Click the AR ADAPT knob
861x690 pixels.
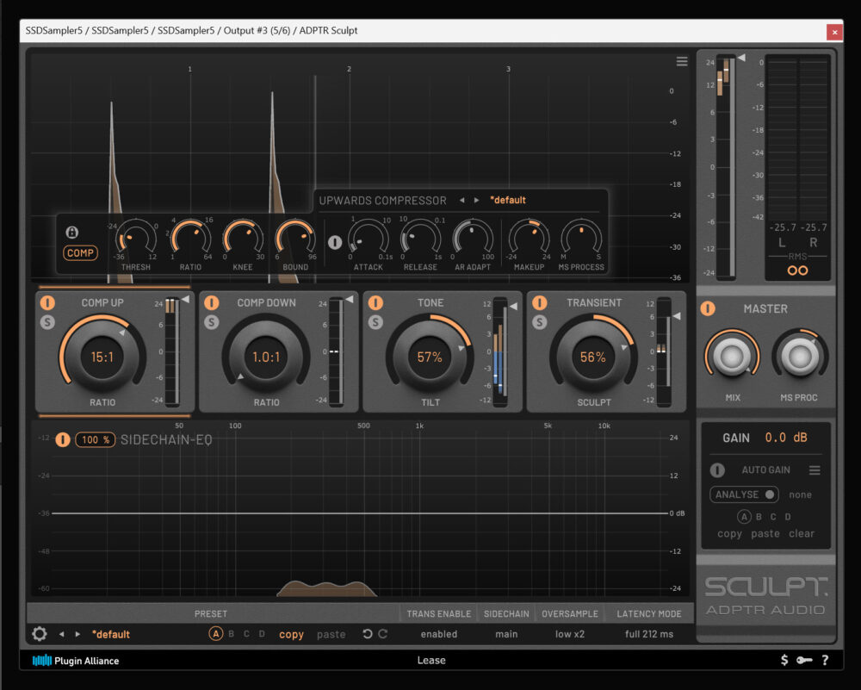point(472,239)
